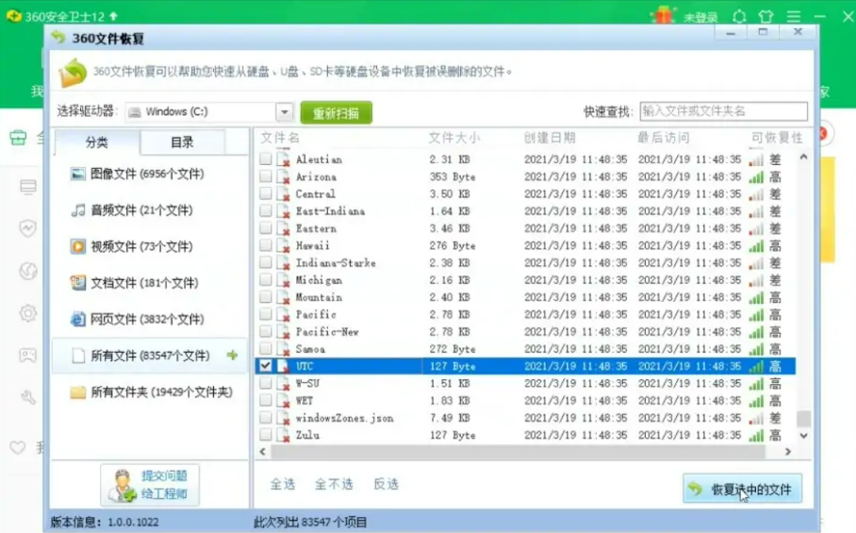Click the gear icon in 360 left sidebar
This screenshot has width=856, height=533.
pyautogui.click(x=28, y=313)
